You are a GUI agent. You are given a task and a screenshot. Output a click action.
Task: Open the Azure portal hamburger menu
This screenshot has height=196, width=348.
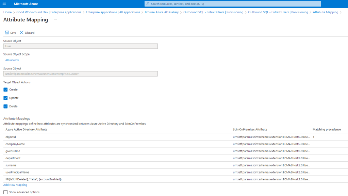point(4,4)
